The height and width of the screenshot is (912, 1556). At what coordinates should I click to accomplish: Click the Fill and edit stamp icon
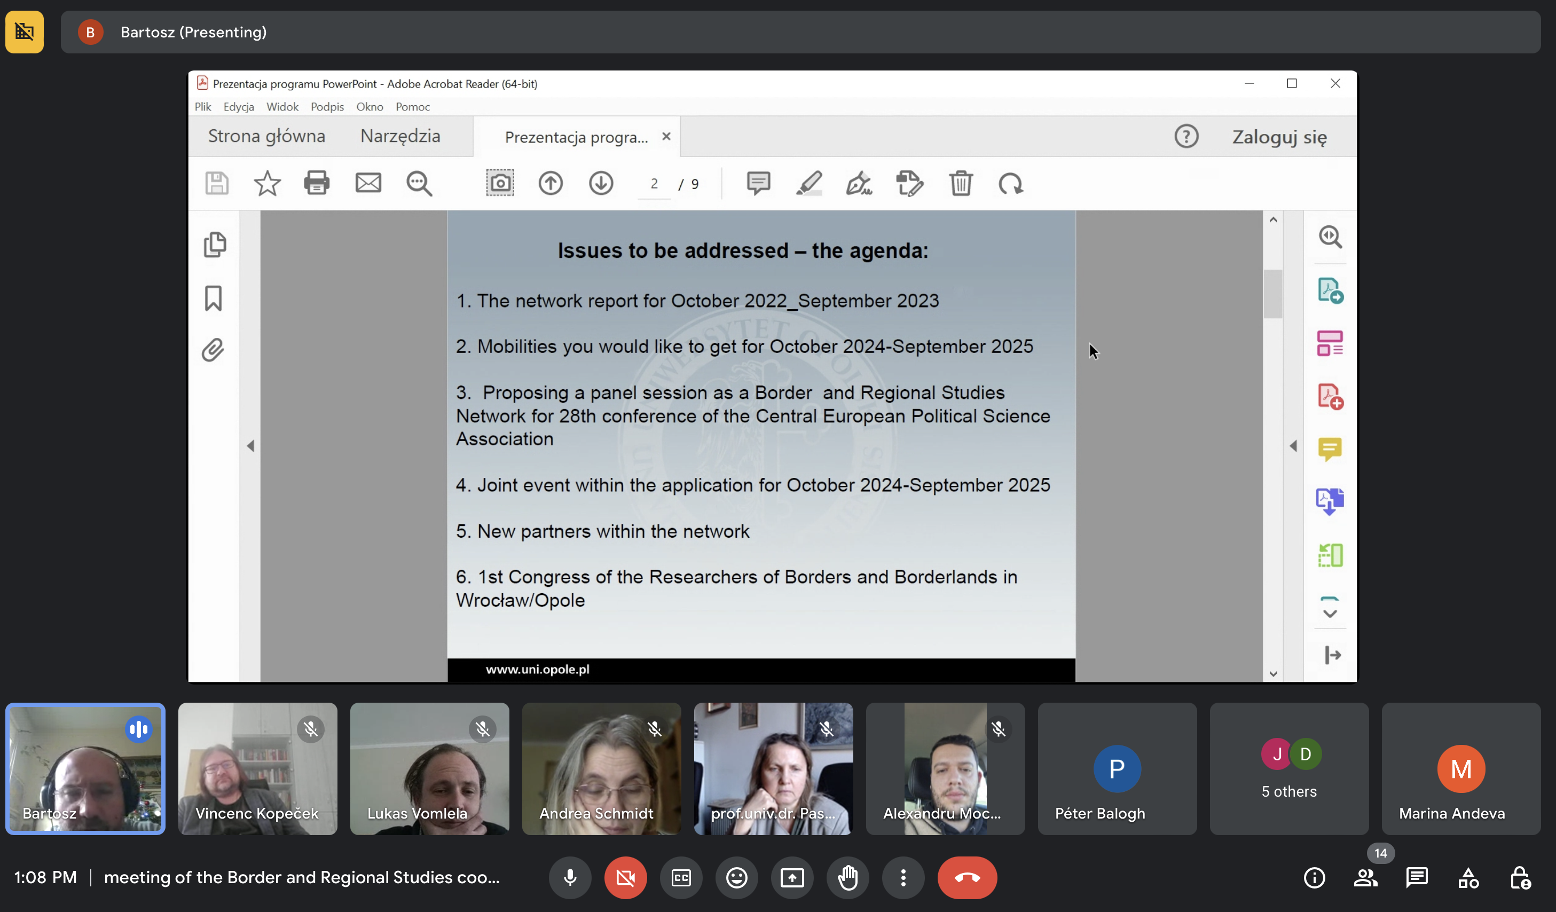[909, 183]
